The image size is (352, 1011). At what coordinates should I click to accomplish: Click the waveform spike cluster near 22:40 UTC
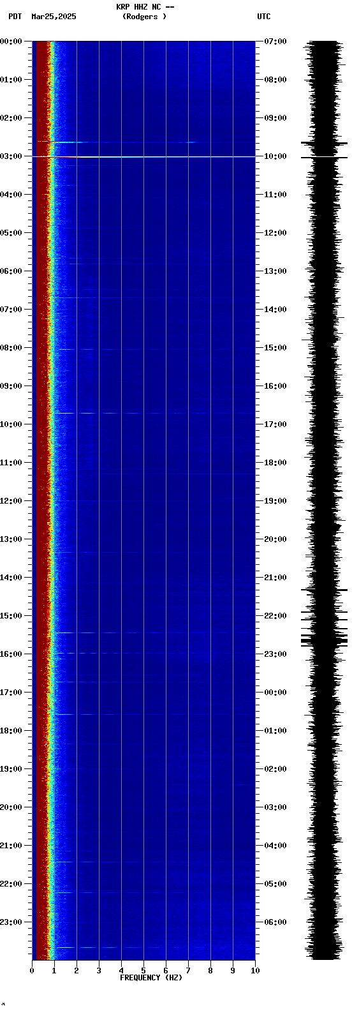pyautogui.click(x=324, y=640)
